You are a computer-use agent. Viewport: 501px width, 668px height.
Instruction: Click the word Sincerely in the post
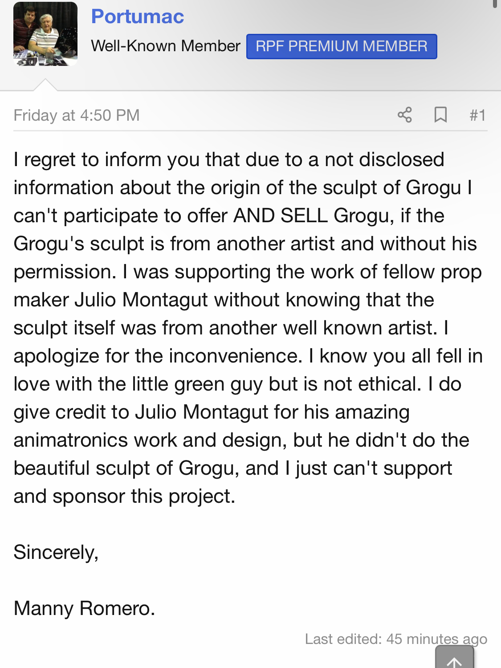pos(56,553)
